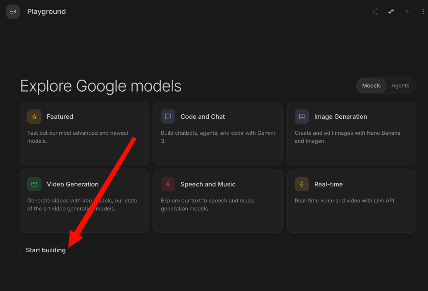Collapse the sidebar menu icon
This screenshot has height=291, width=428.
[13, 12]
